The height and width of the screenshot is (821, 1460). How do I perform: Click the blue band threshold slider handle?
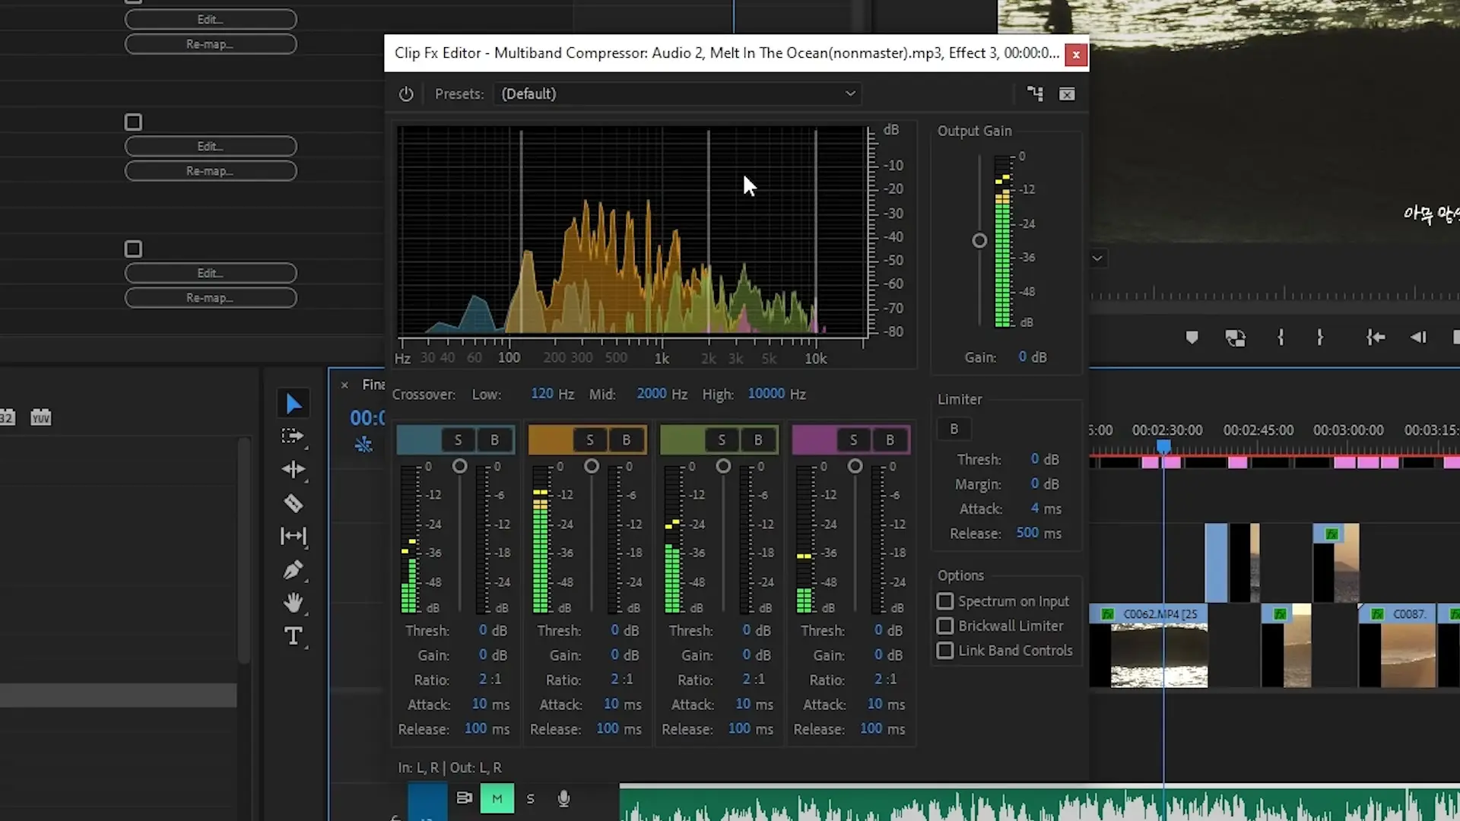(459, 466)
